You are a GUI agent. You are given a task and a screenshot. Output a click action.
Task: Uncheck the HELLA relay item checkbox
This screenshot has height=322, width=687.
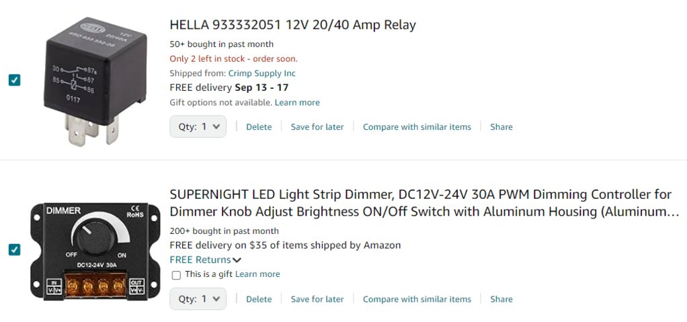point(15,80)
